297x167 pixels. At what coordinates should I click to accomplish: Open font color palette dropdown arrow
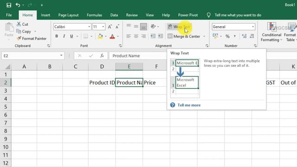(x=118, y=36)
